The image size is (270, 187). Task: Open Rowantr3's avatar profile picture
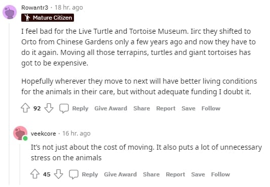click(x=10, y=12)
